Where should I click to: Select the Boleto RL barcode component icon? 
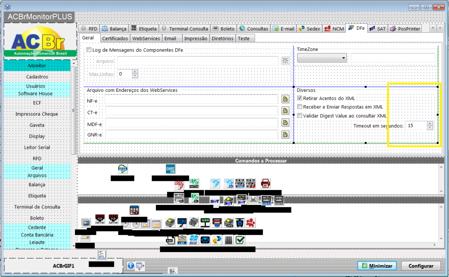tap(266, 200)
